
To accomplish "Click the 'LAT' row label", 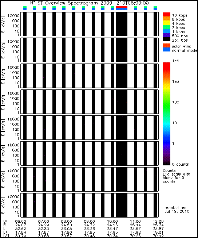I will [x=6, y=236].
